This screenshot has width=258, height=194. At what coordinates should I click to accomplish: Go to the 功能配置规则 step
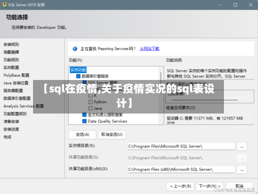[x=15, y=114]
